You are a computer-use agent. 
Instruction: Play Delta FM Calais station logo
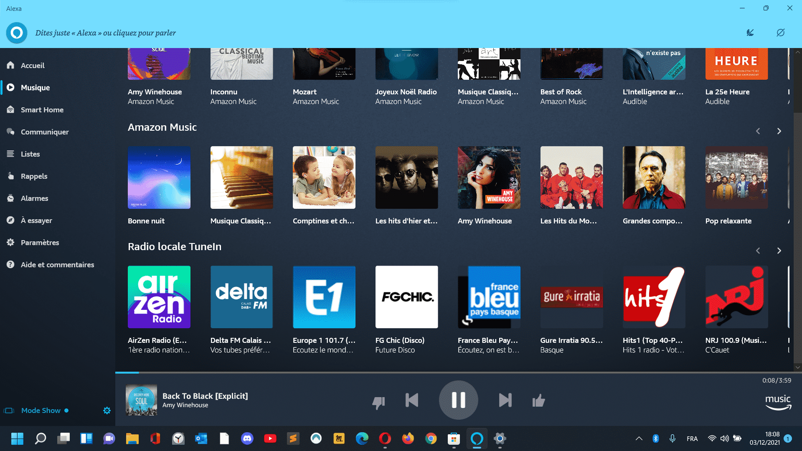(x=241, y=297)
